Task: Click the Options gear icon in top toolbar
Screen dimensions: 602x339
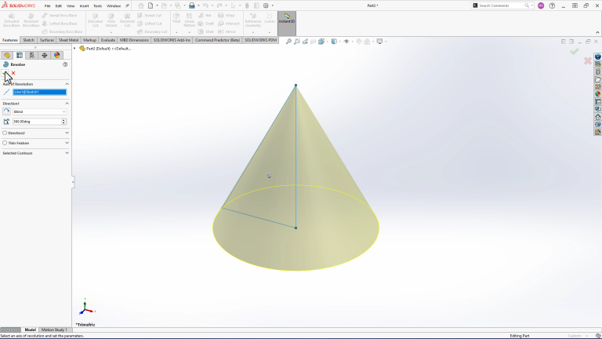Action: [266, 5]
